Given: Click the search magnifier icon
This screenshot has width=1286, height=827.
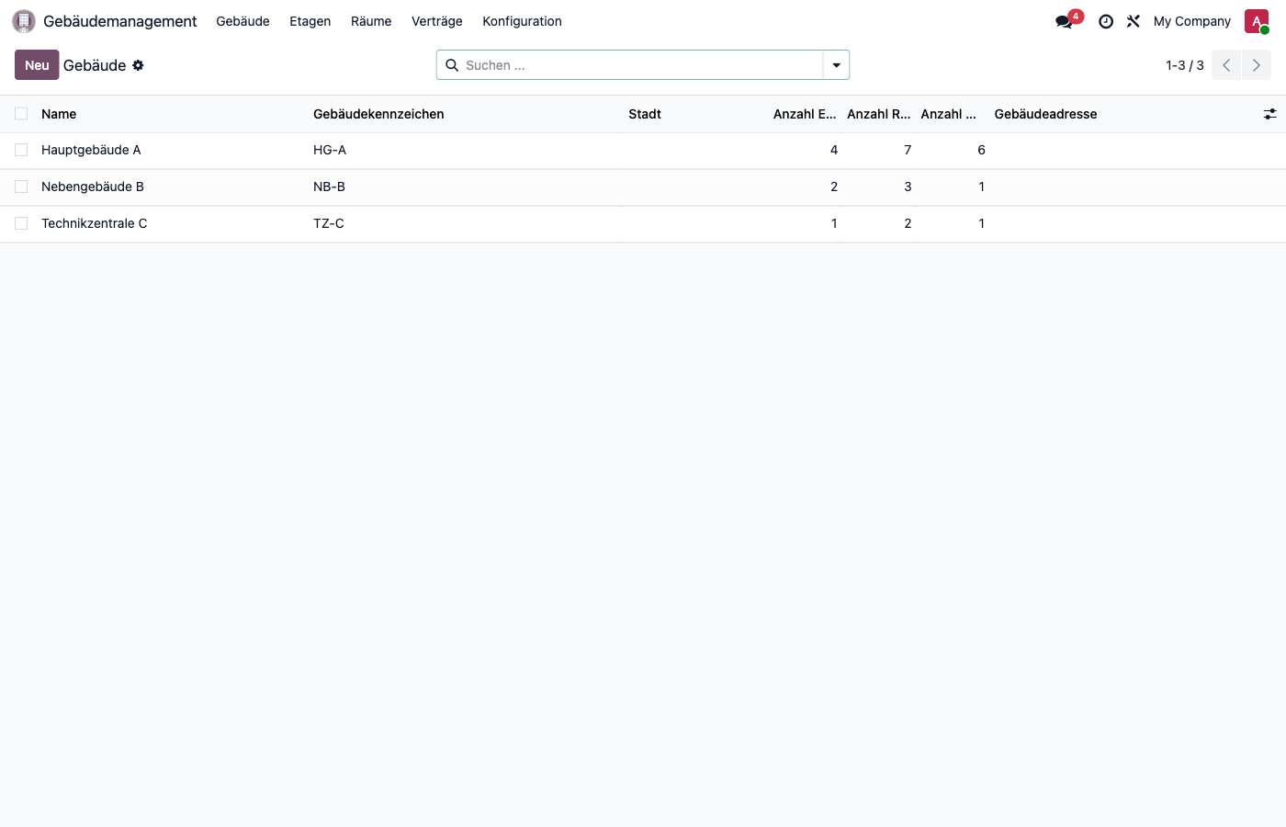Looking at the screenshot, I should tap(452, 65).
